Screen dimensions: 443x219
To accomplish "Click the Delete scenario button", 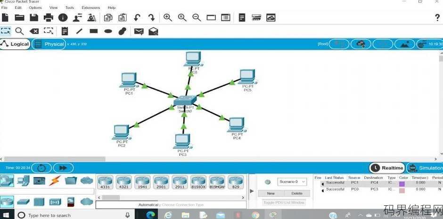I will pos(296,193).
